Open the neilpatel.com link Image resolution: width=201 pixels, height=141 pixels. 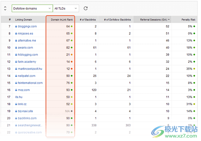point(27,76)
